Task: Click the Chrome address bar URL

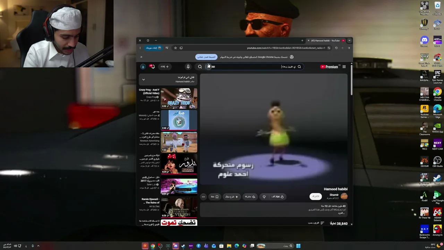Action: (286, 48)
